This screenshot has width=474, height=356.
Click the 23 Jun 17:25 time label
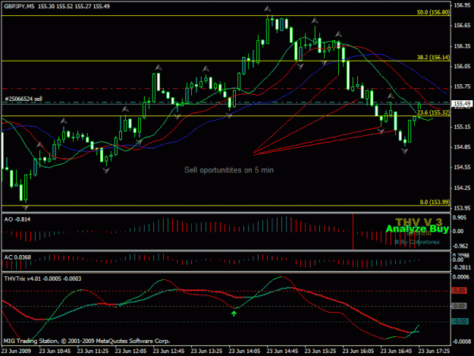tap(434, 351)
